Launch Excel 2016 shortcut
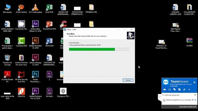Screen dimensions: 198x111 49,8
